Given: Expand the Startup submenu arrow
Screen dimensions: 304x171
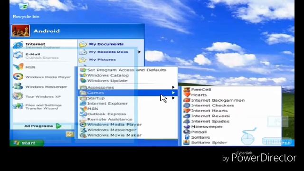Looking at the screenshot, I should pos(173,98).
